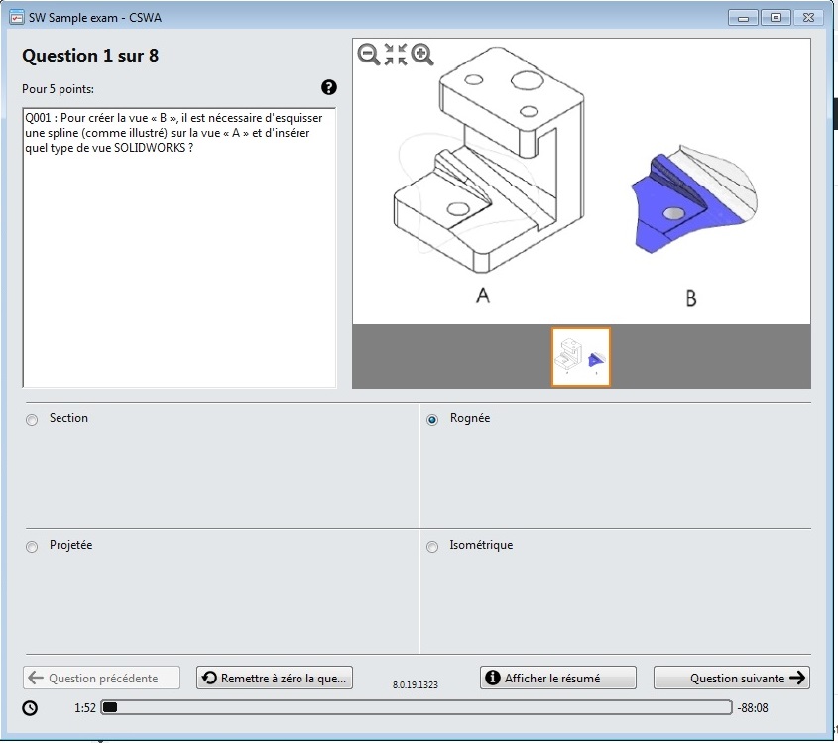Zoom in the question image
This screenshot has width=838, height=743.
422,54
